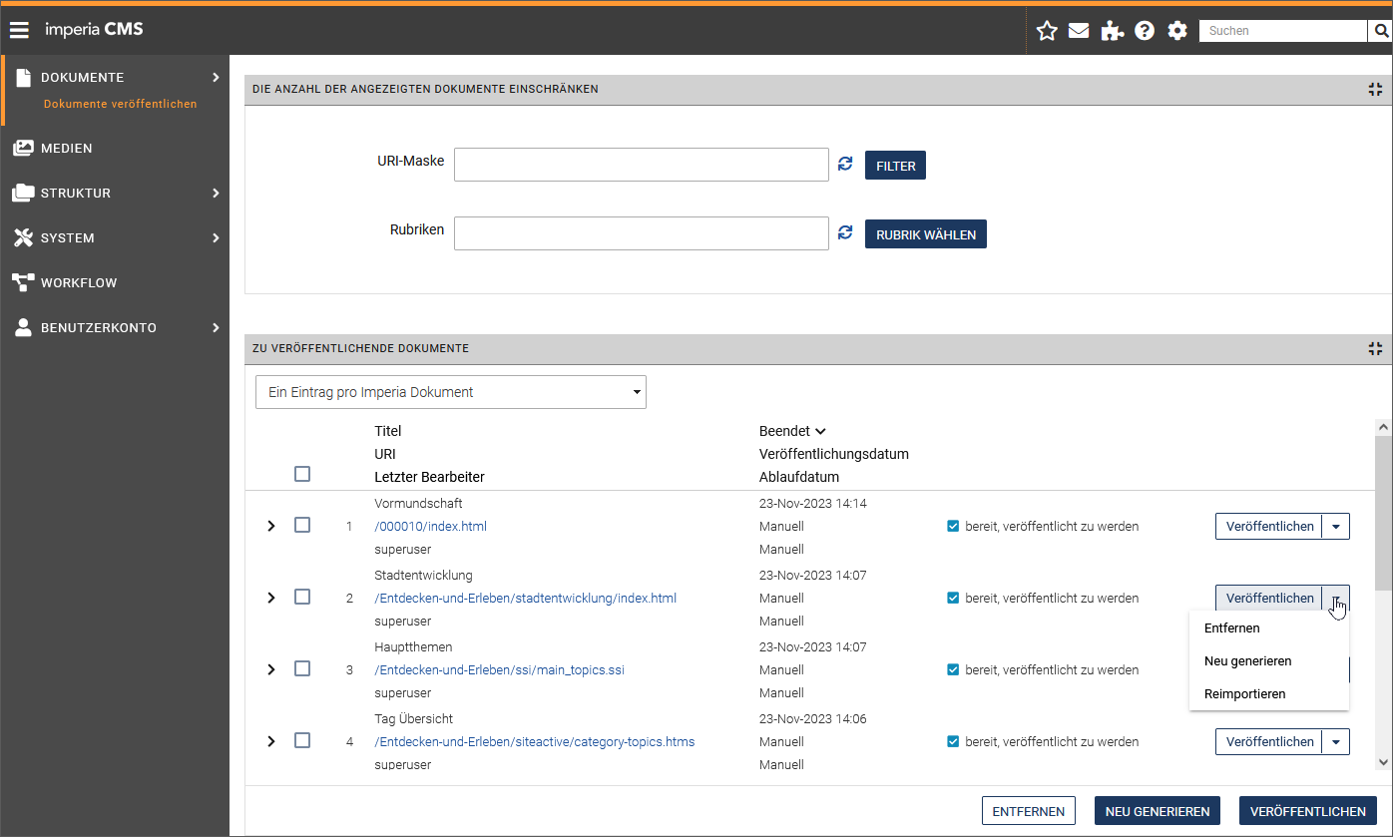Open the hamburger main menu
This screenshot has height=837, width=1393.
click(x=19, y=30)
